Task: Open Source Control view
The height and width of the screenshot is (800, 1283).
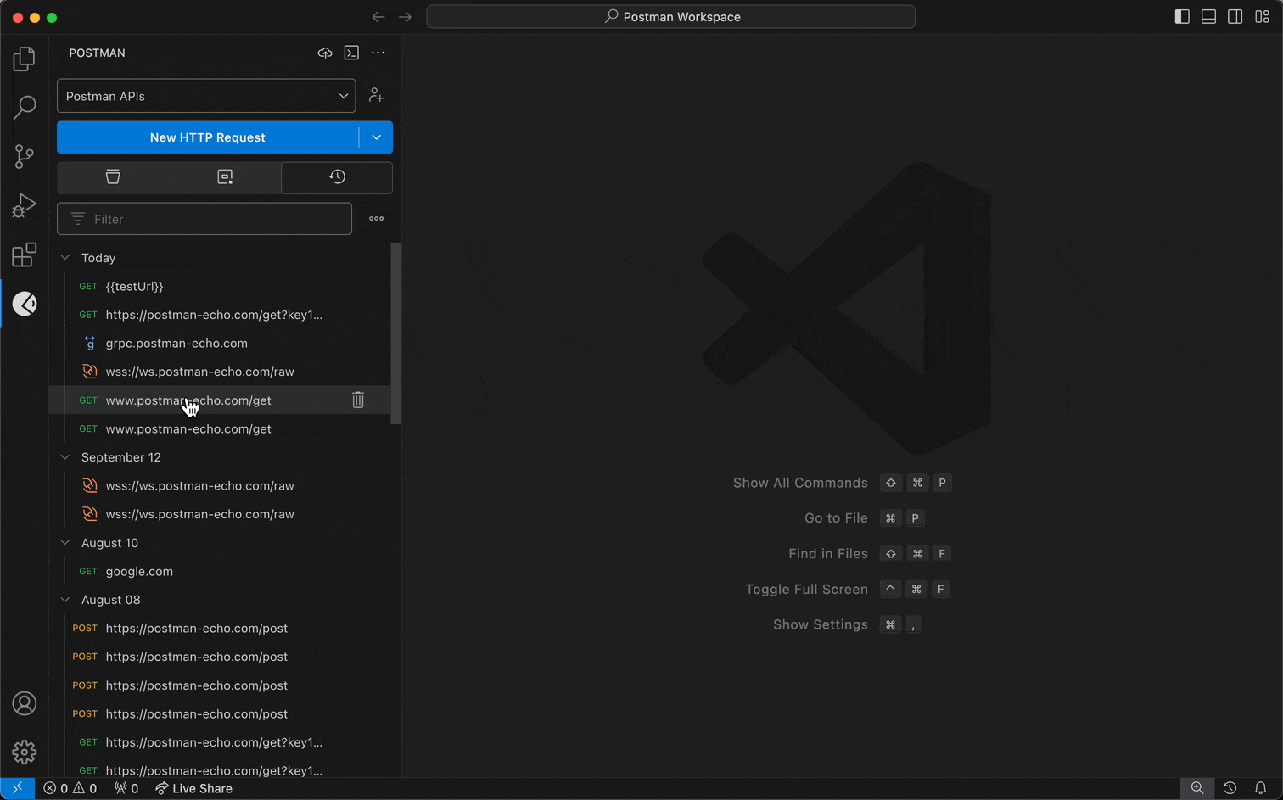Action: (x=25, y=156)
